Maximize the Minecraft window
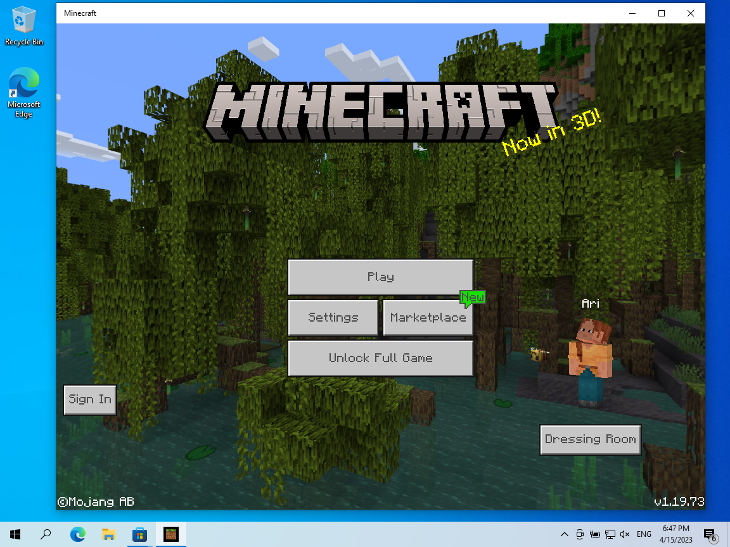 [662, 13]
